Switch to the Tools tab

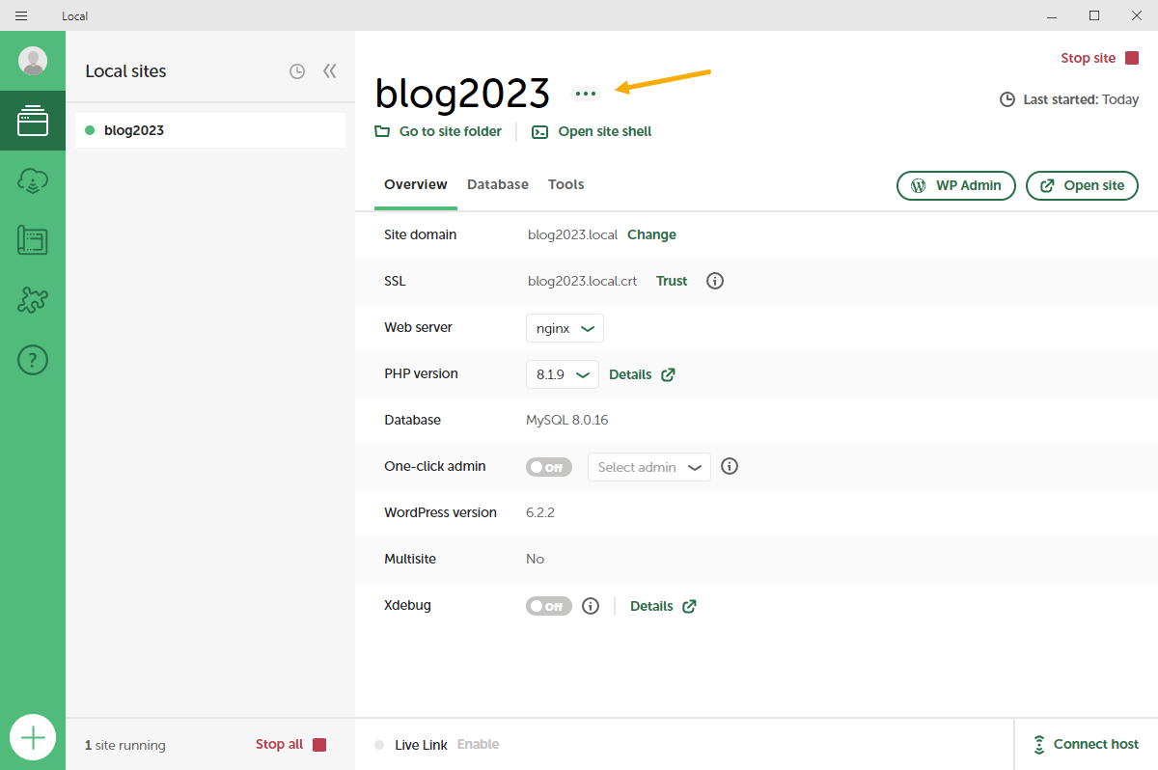point(565,184)
